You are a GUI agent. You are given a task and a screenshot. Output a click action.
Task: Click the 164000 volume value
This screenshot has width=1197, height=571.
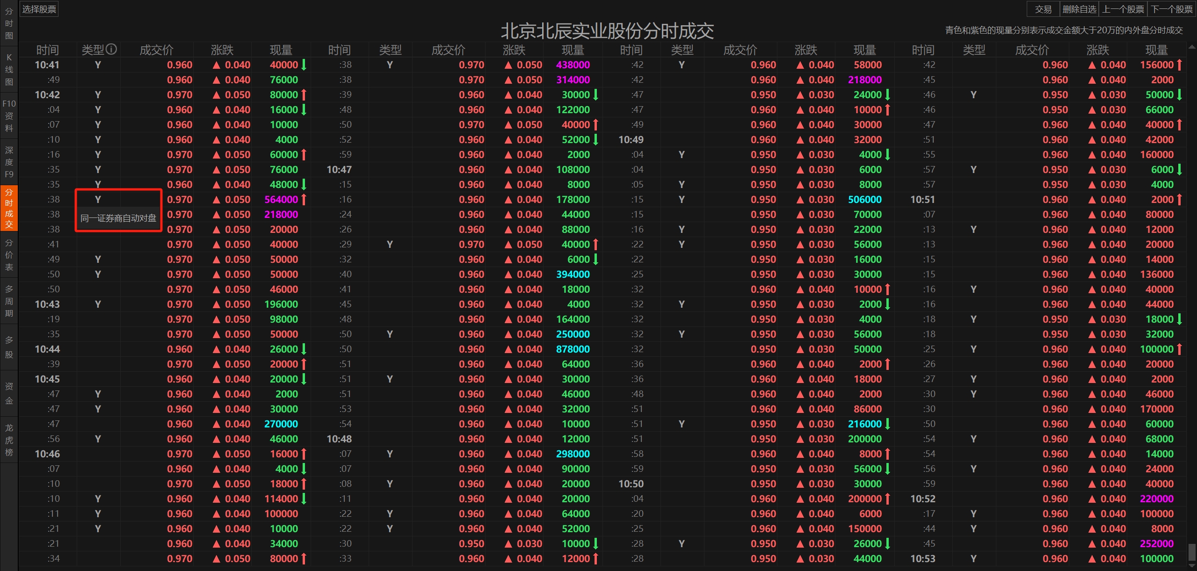tap(573, 319)
